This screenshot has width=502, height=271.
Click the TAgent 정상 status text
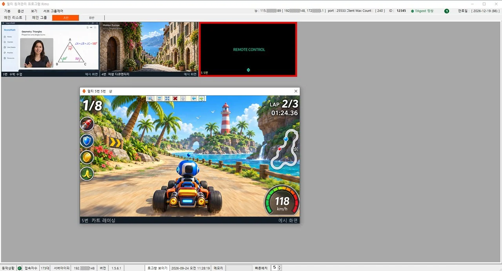point(424,11)
